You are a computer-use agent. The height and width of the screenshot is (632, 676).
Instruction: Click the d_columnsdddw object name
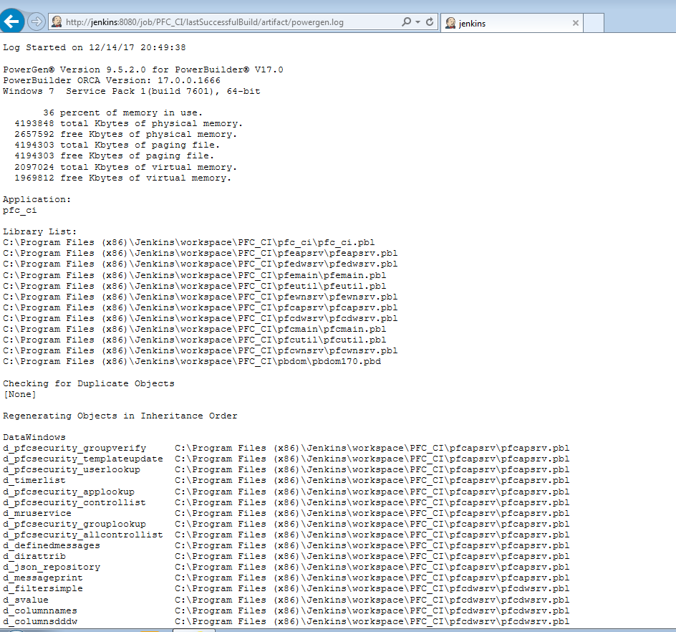pyautogui.click(x=39, y=622)
